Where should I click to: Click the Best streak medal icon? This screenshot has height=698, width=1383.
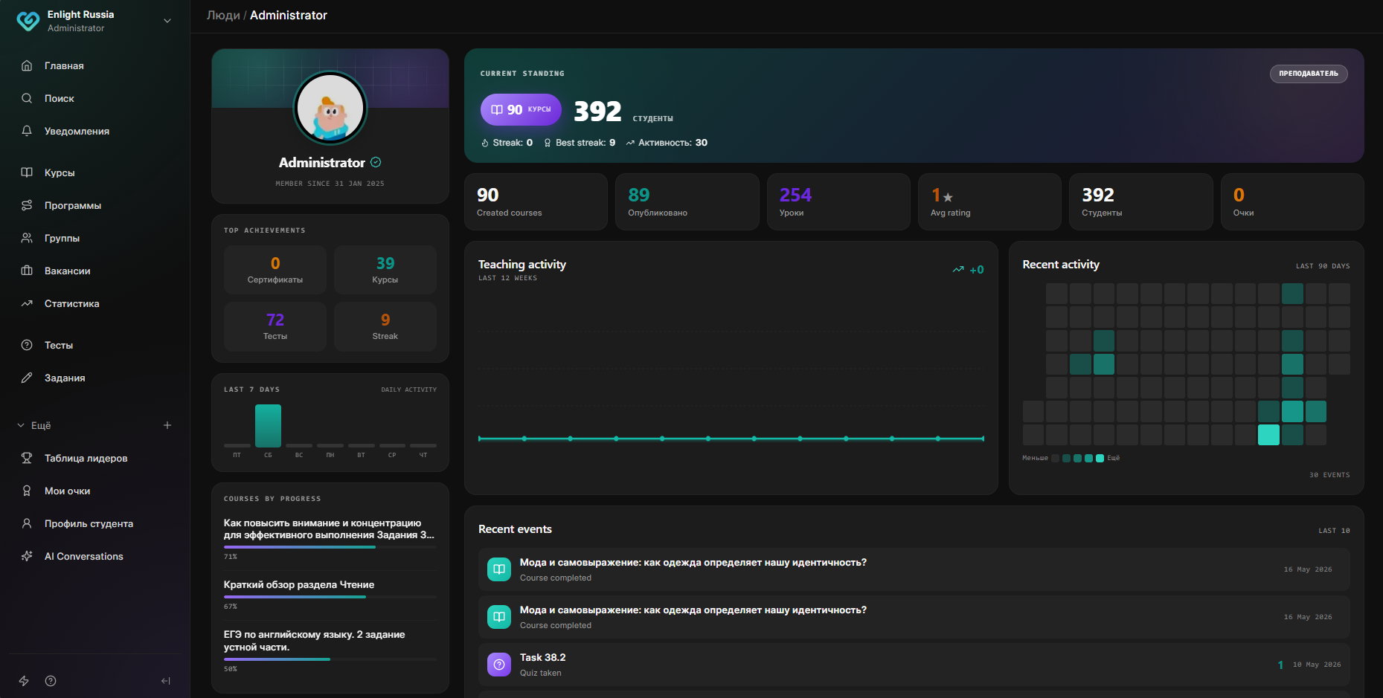click(548, 143)
